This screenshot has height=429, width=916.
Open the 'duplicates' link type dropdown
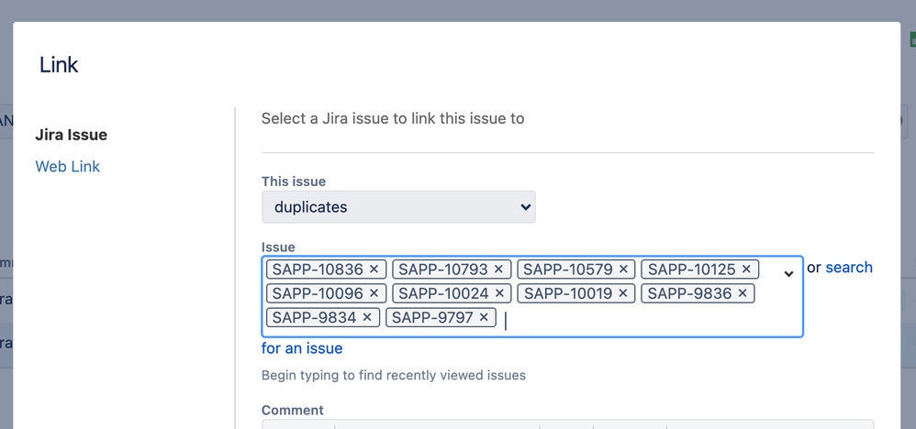[398, 207]
